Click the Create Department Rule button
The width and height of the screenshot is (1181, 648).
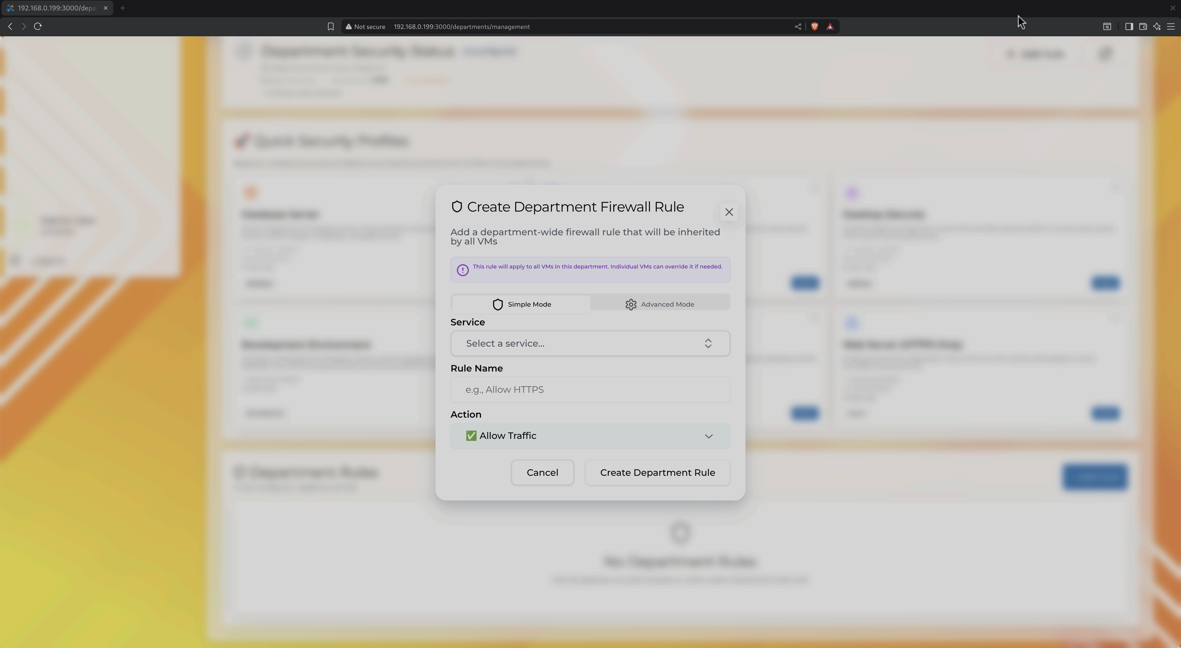[x=657, y=472]
